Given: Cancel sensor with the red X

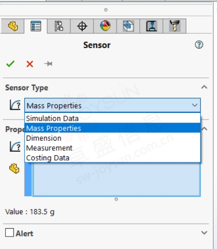Looking at the screenshot, I should (30, 64).
